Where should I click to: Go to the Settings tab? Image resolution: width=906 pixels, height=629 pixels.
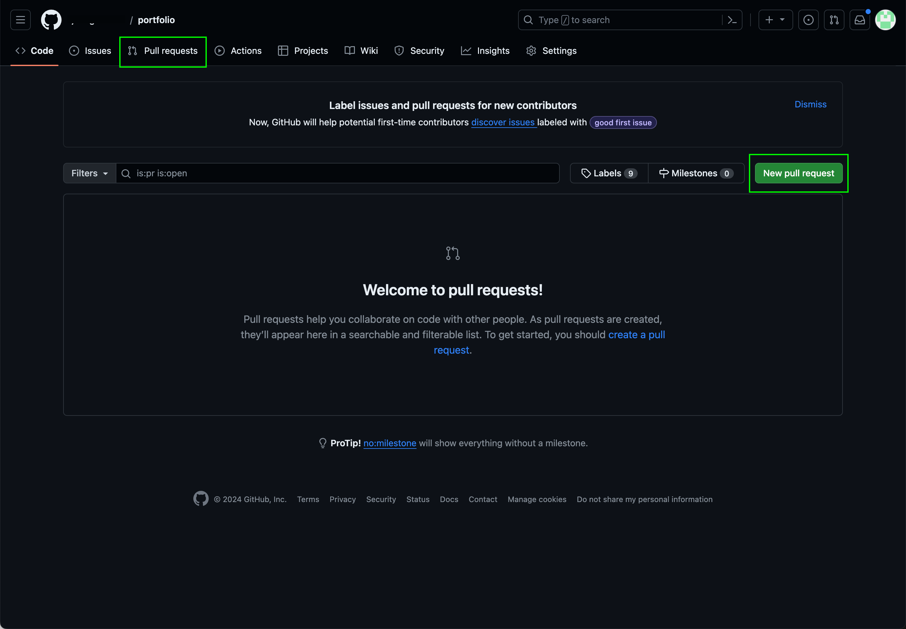[551, 51]
